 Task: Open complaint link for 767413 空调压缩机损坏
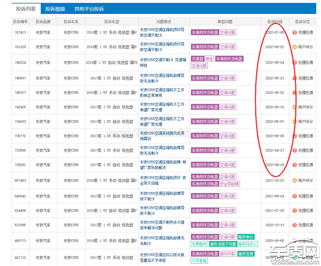click(x=162, y=32)
